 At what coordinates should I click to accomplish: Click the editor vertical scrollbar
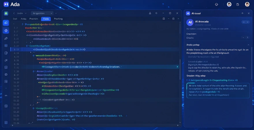[180, 69]
